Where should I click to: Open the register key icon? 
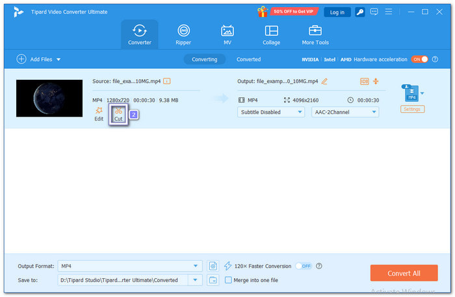click(x=360, y=12)
